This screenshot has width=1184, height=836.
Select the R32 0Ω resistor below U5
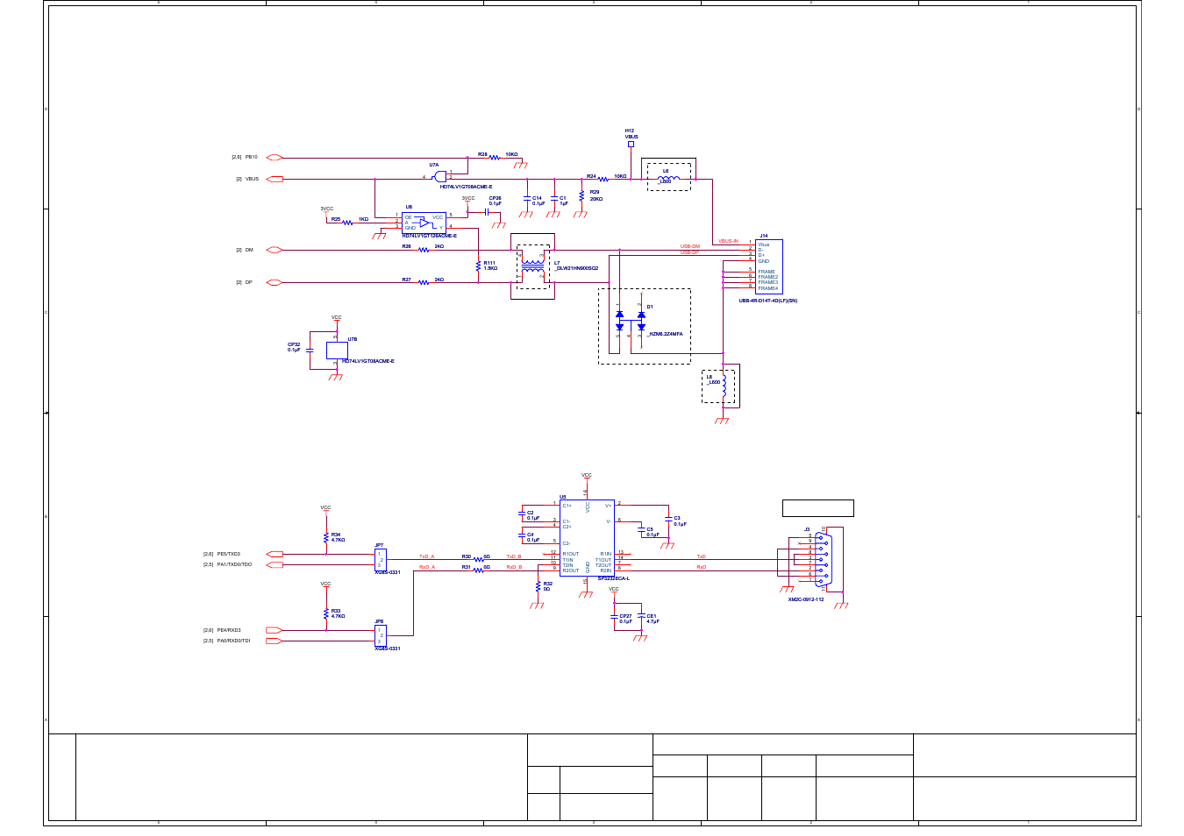[x=538, y=586]
